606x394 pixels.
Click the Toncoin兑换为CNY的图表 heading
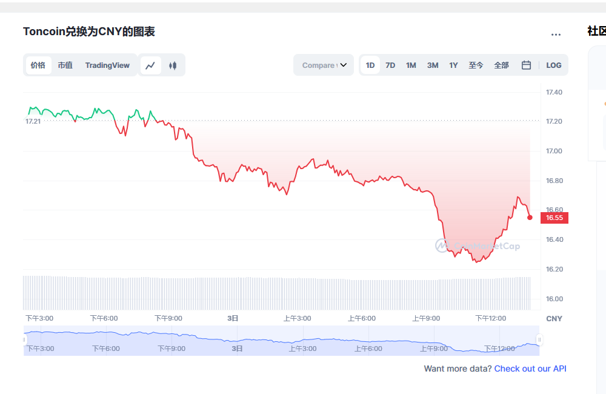89,32
